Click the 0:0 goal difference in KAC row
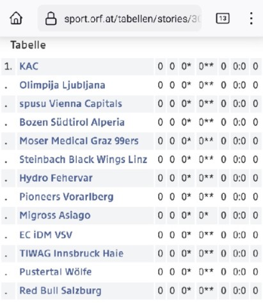The height and width of the screenshot is (307, 263). (239, 67)
